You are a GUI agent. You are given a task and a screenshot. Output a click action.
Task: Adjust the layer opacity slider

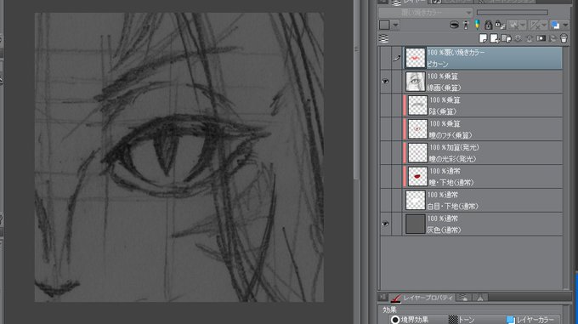(x=512, y=13)
